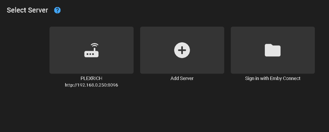Click the Select Server page heading
Screen dimensions: 329x132
pos(27,10)
